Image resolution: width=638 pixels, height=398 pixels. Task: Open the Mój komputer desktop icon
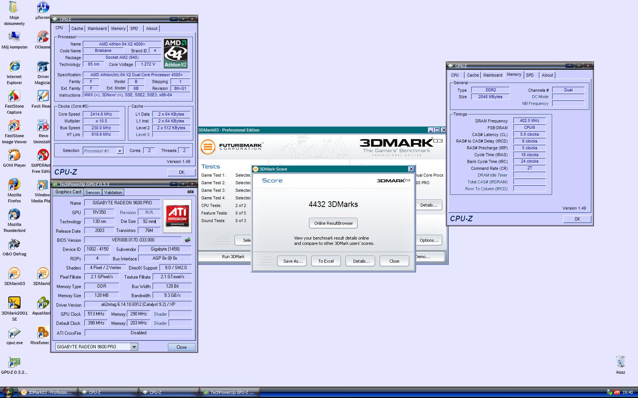coord(14,40)
